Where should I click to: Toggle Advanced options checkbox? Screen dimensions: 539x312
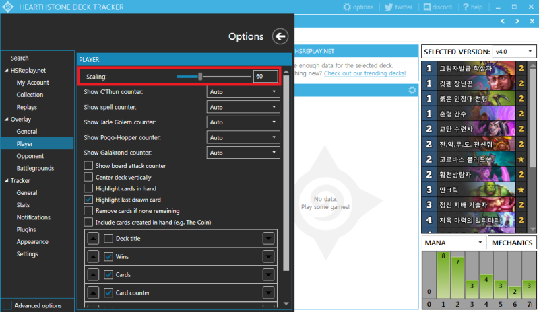[7, 305]
